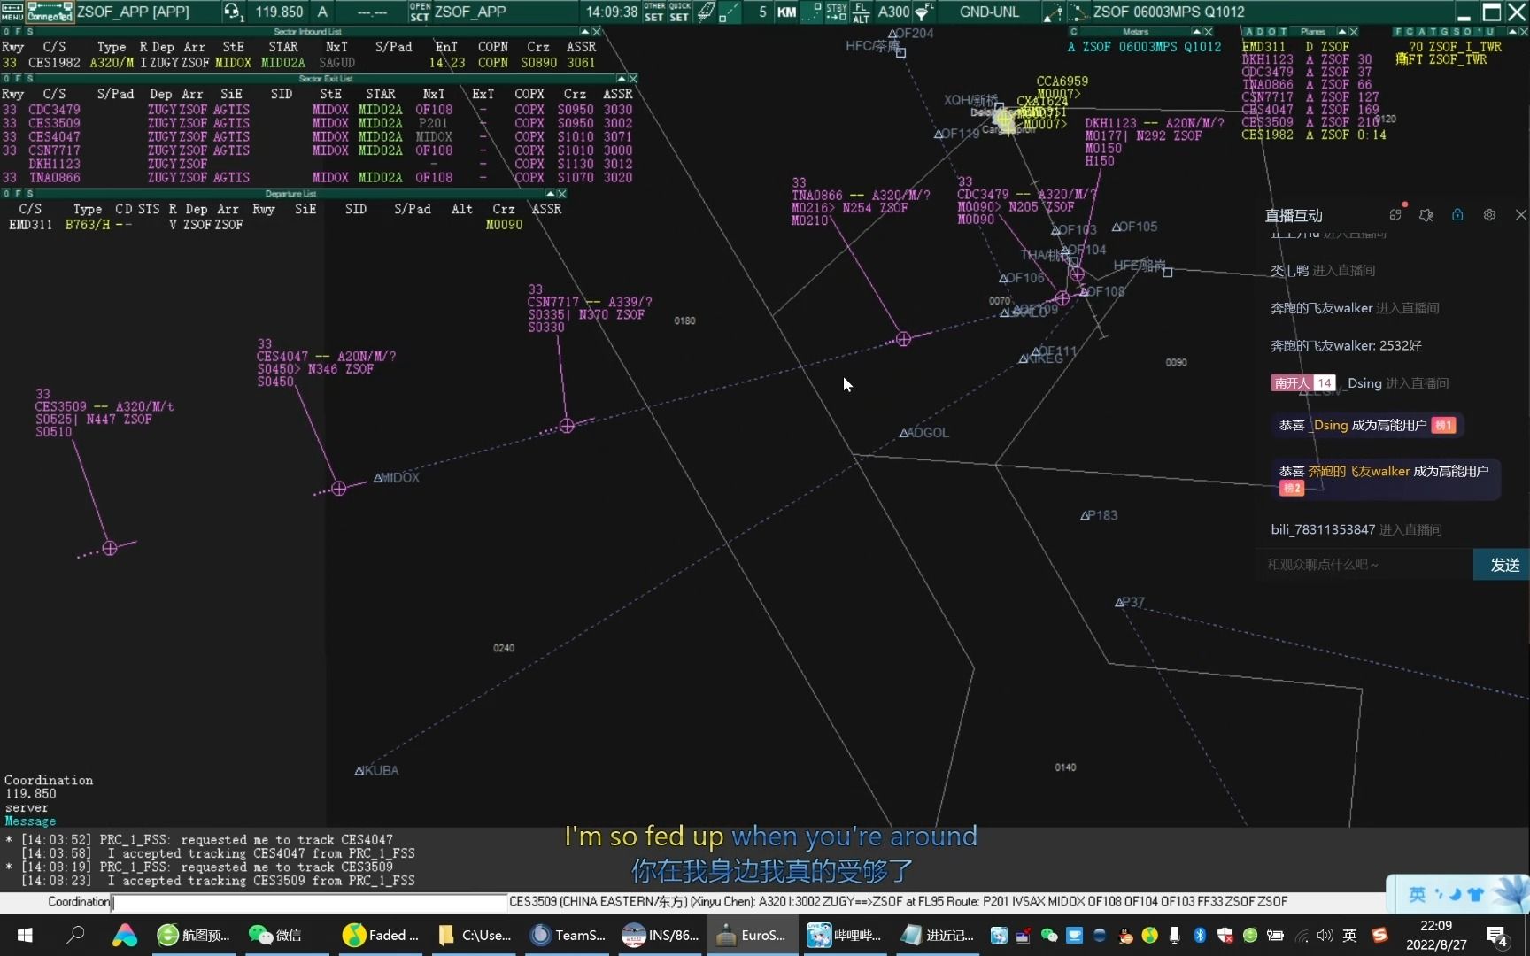Toggle the KM distance unit button
The height and width of the screenshot is (956, 1530).
785,12
